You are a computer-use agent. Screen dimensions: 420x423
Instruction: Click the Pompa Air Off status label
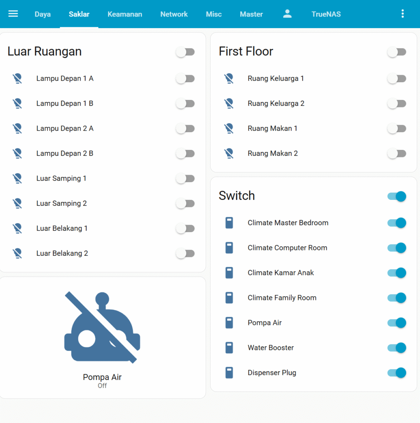[x=102, y=386]
